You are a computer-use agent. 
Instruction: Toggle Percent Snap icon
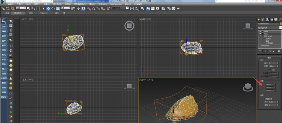pyautogui.click(x=98, y=8)
